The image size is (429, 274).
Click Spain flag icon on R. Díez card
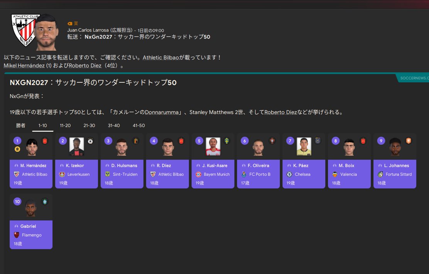click(181, 141)
